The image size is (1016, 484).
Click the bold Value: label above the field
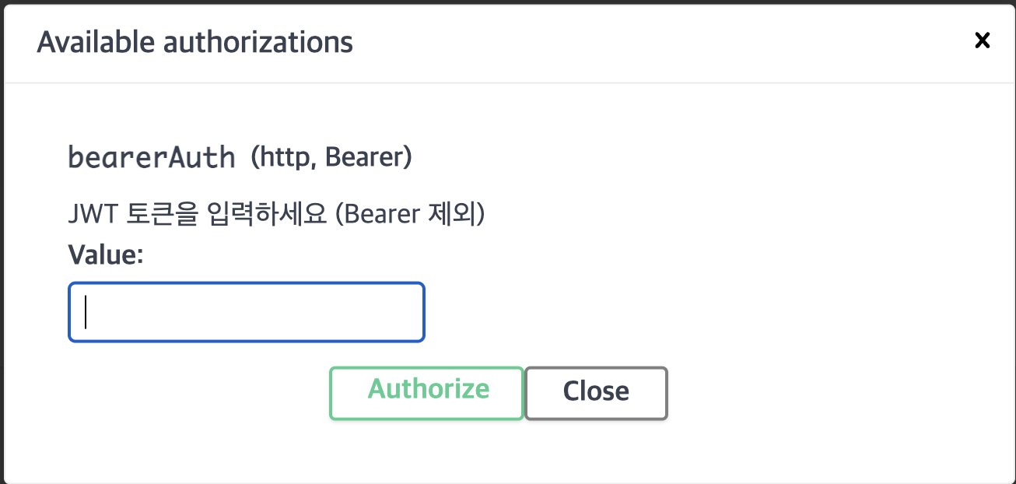[106, 254]
